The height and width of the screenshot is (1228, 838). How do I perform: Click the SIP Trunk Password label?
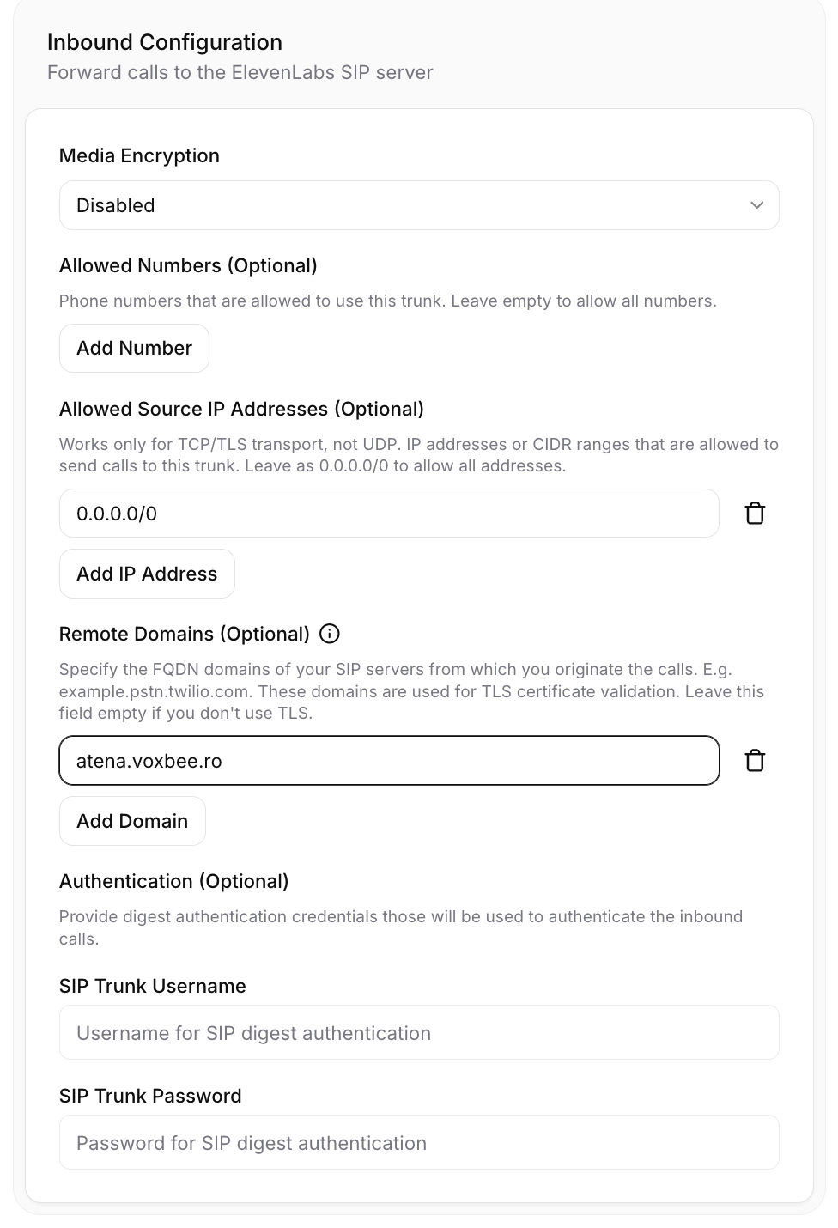click(150, 1096)
